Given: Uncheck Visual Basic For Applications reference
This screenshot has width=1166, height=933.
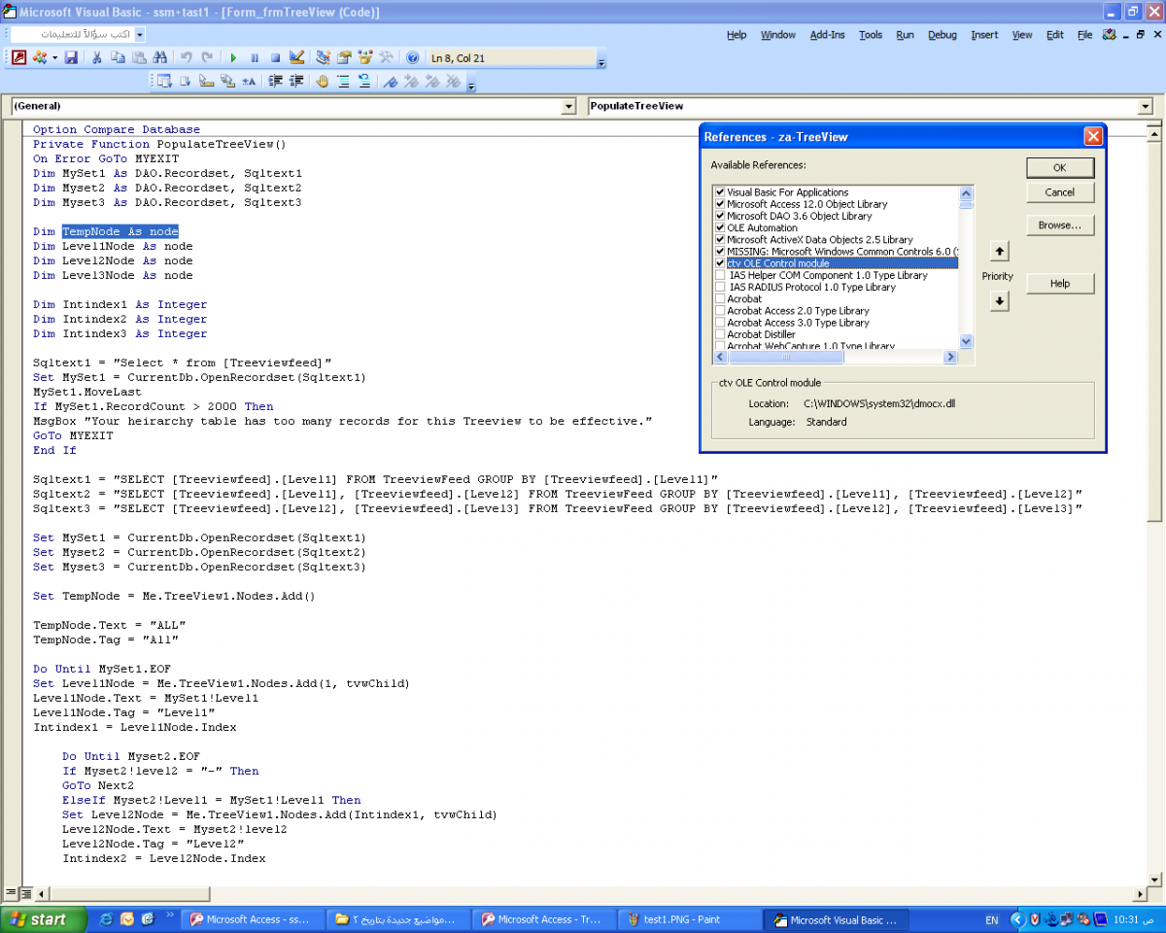Looking at the screenshot, I should [720, 192].
